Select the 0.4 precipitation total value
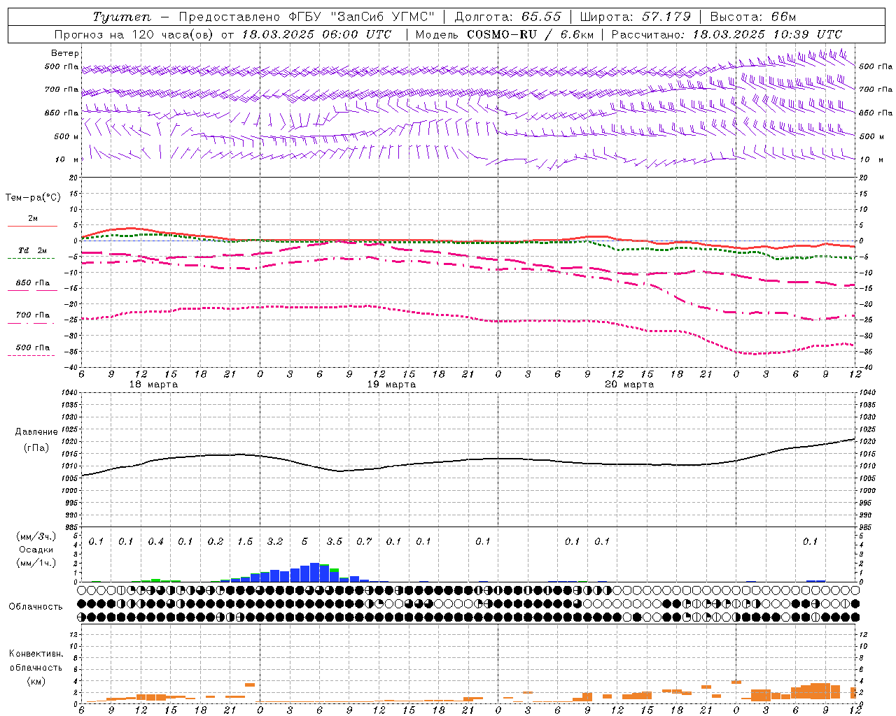Screen dimensions: 896x716 pyautogui.click(x=155, y=542)
